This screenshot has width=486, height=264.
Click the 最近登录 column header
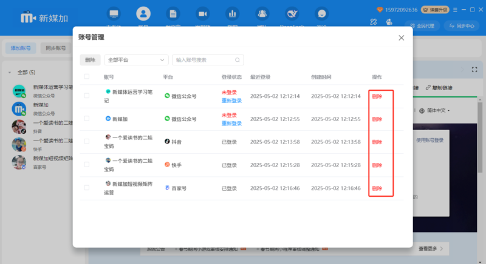click(261, 77)
